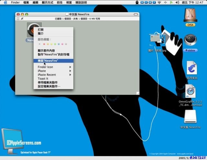Choose Toast It from context menu

[x=53, y=79]
